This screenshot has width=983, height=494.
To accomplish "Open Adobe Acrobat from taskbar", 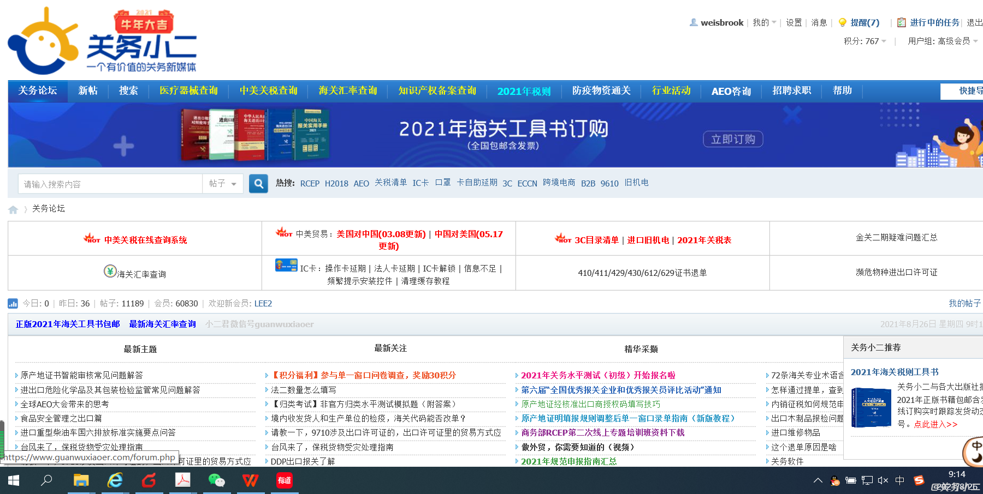I will click(x=182, y=480).
